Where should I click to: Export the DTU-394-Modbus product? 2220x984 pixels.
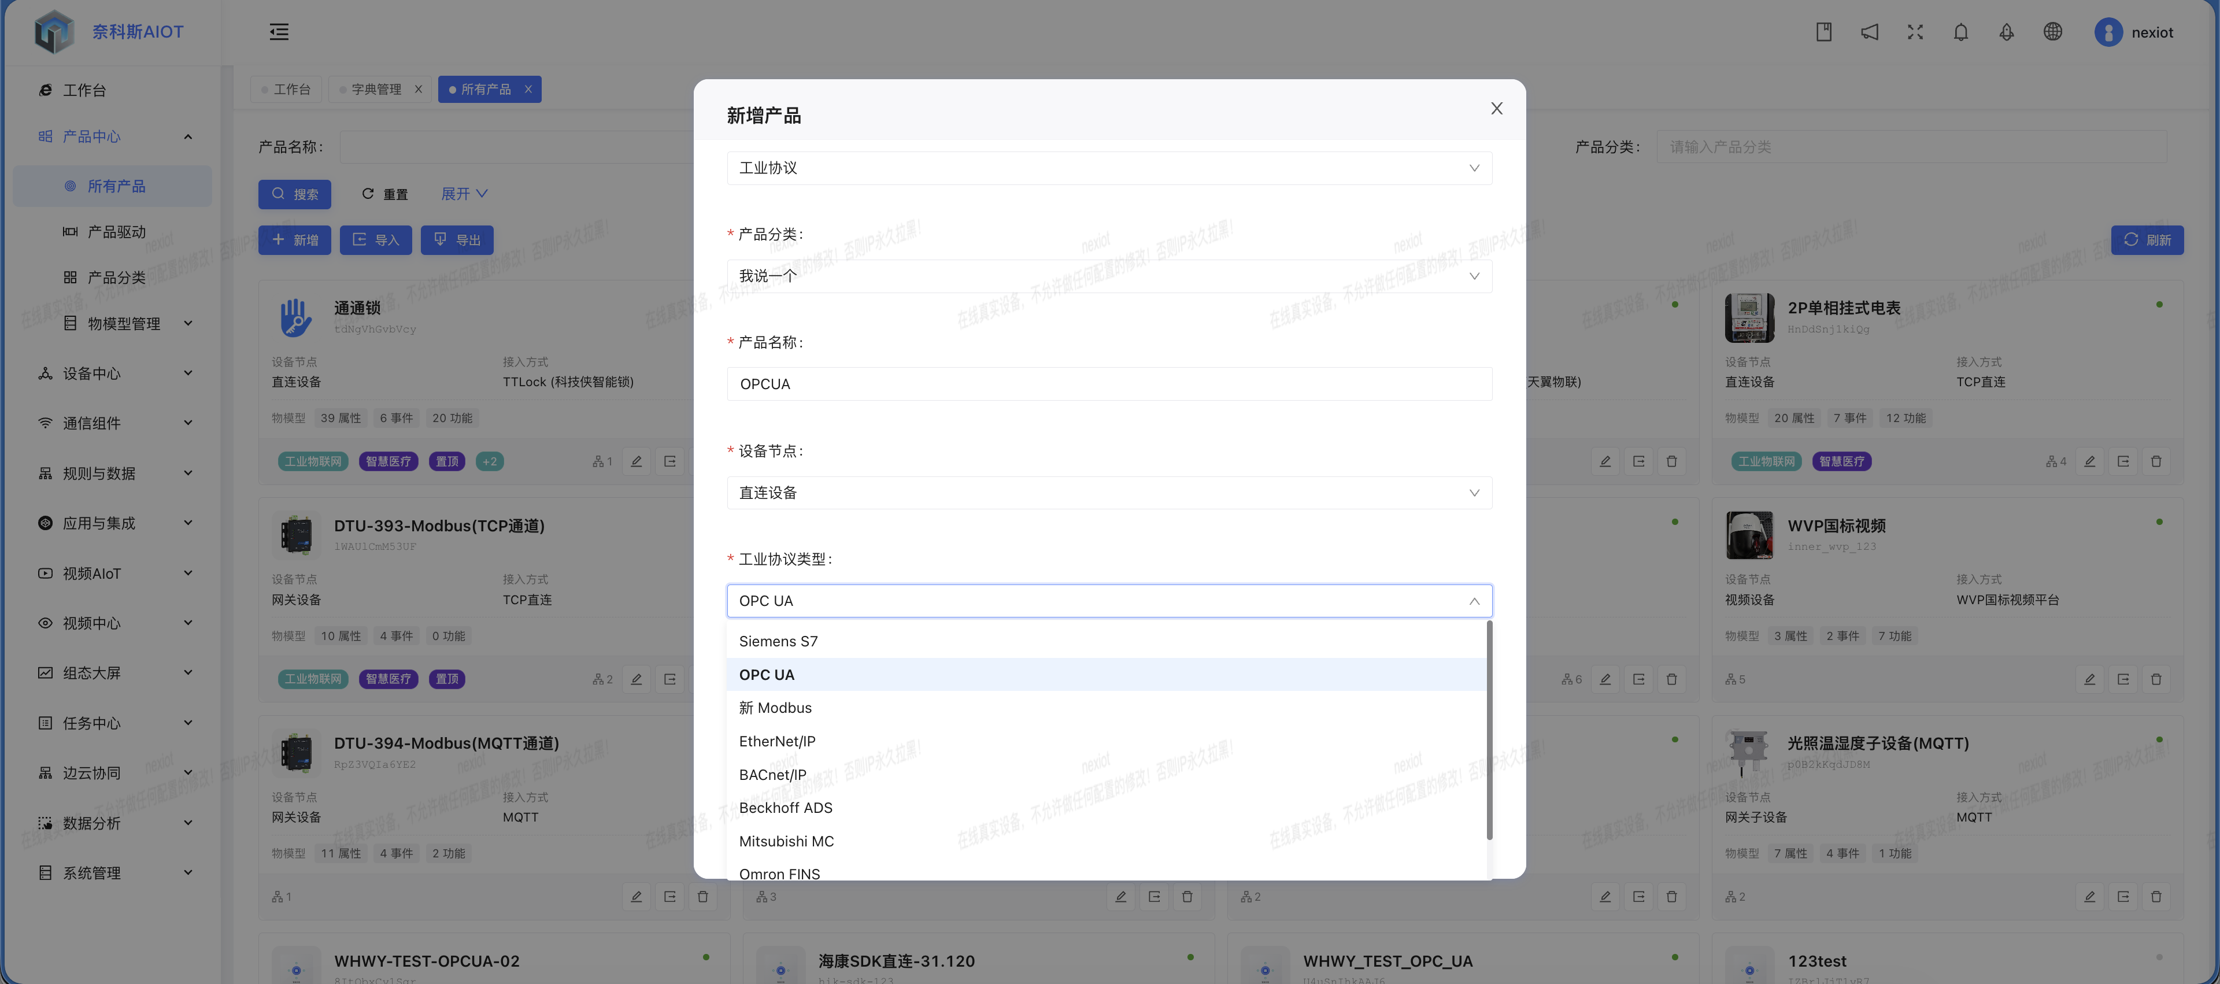[669, 896]
